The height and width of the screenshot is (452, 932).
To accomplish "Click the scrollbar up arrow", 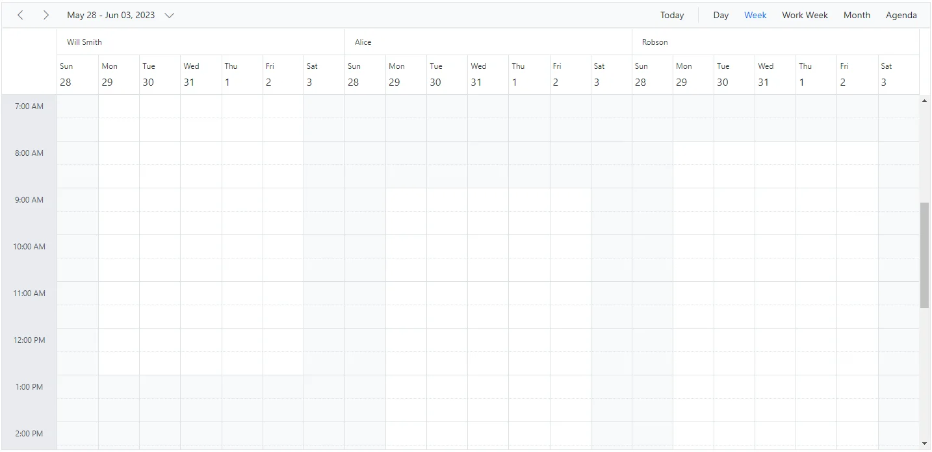I will [x=925, y=101].
